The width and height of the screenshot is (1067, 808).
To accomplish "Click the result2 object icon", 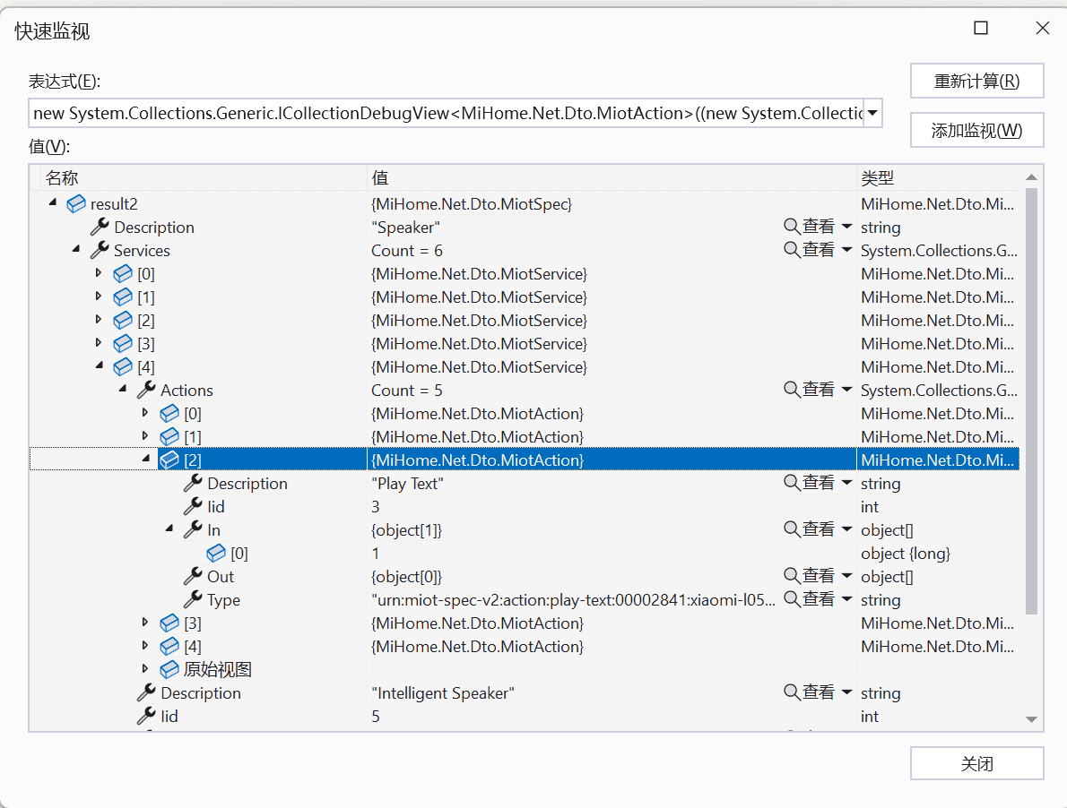I will 75,203.
